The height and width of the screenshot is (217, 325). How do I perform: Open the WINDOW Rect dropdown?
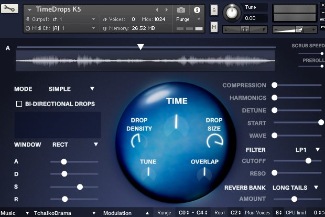click(75, 144)
